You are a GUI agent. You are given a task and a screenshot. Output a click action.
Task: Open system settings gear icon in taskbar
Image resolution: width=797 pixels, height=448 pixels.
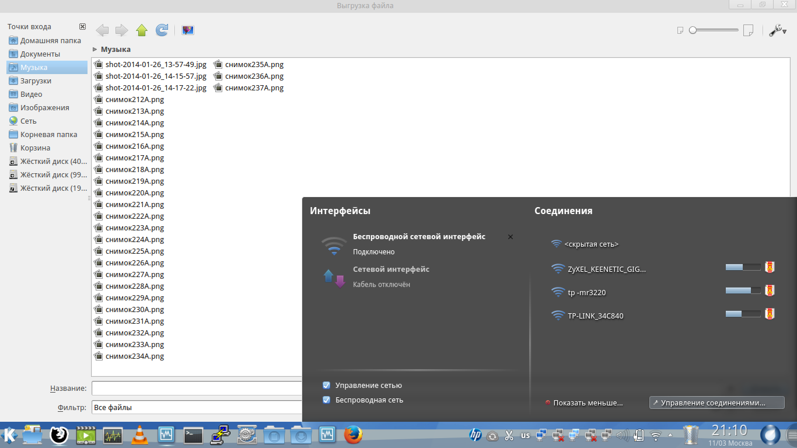(247, 435)
